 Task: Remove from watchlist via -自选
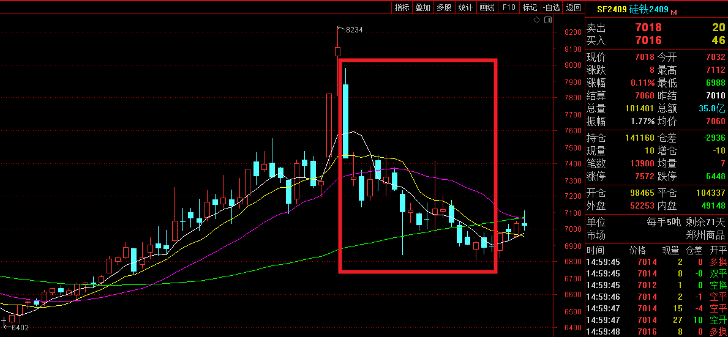tap(551, 7)
